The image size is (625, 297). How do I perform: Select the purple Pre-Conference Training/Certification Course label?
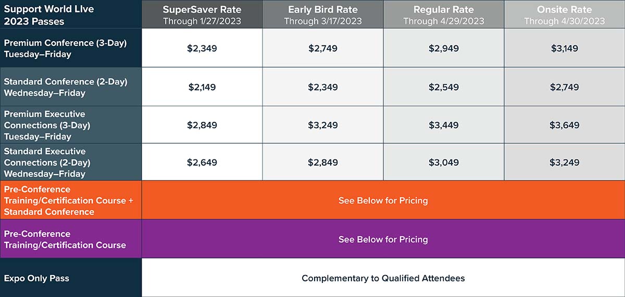click(x=65, y=239)
